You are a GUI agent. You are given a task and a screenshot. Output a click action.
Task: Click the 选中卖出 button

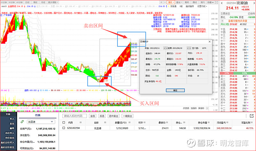pos(114,116)
